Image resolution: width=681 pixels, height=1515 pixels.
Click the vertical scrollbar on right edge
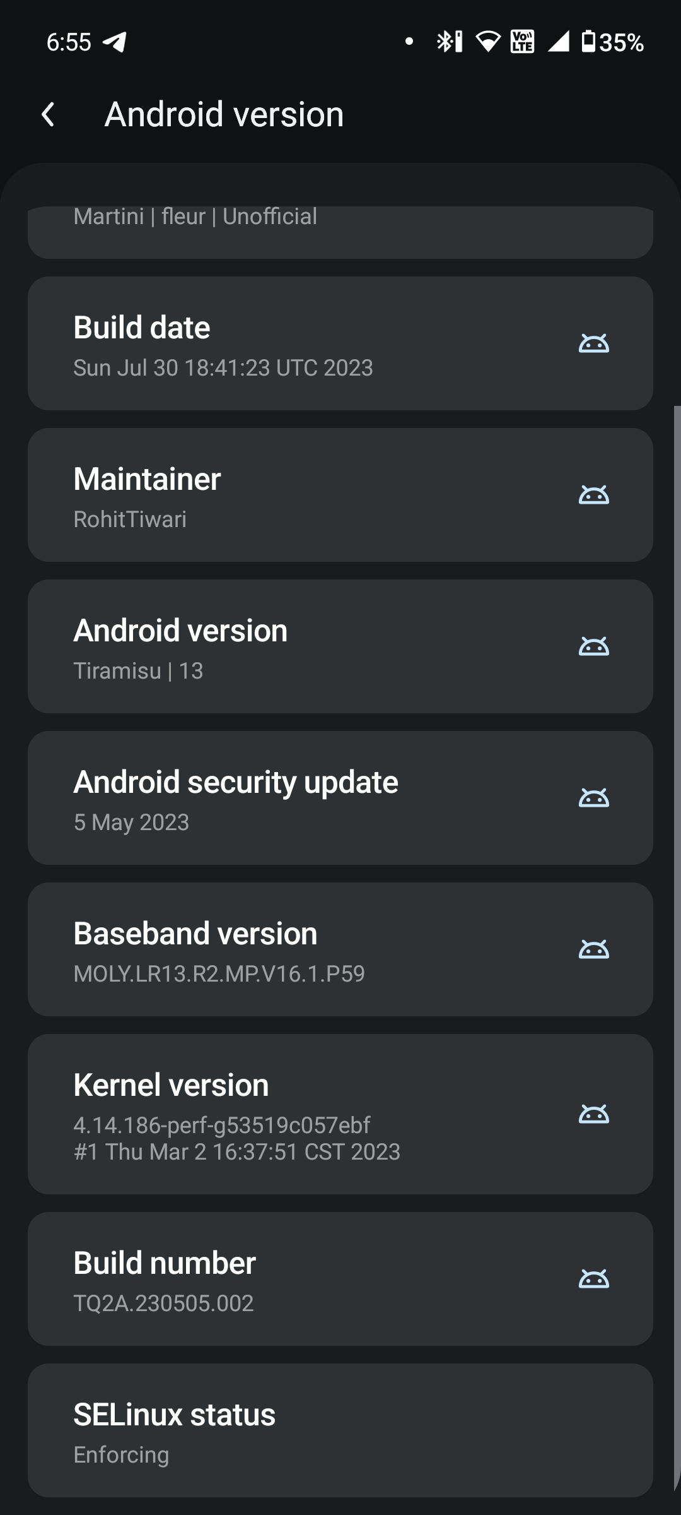677,947
